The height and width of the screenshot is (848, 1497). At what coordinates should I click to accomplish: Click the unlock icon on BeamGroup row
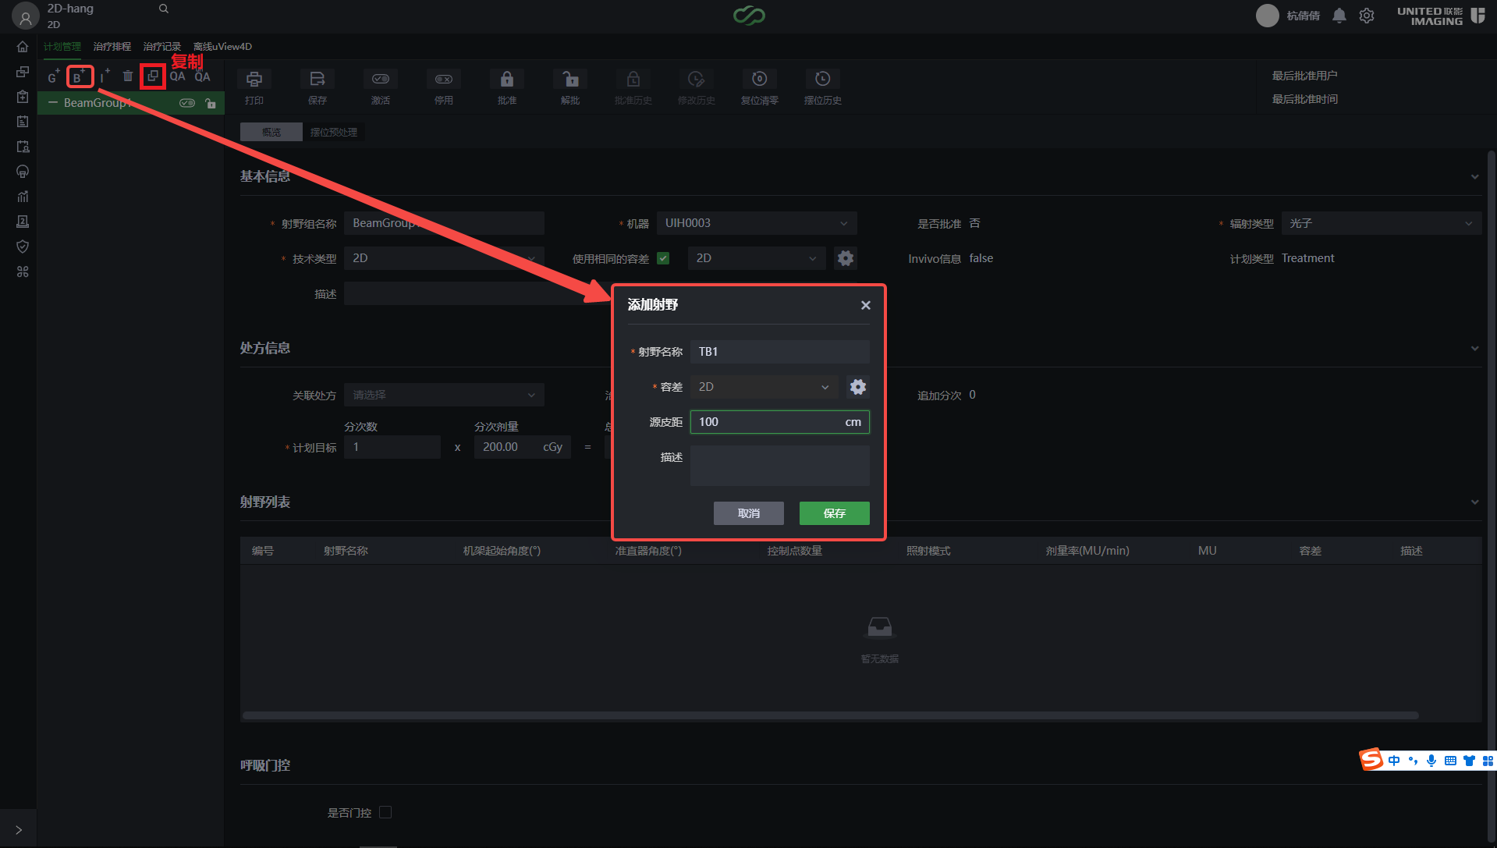click(211, 103)
